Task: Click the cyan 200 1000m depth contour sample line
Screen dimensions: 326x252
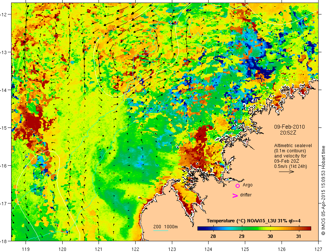Action: tap(161, 231)
